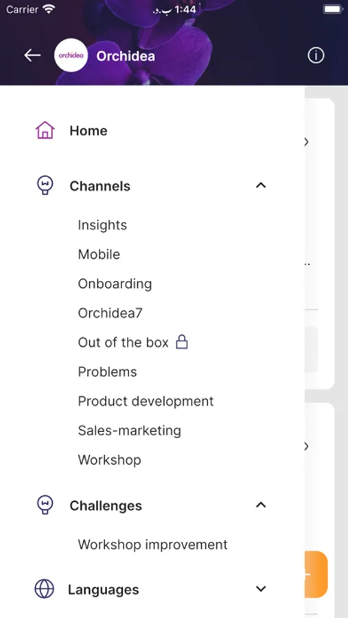This screenshot has height=618, width=348.
Task: Select the Challenges section label
Action: coord(106,506)
